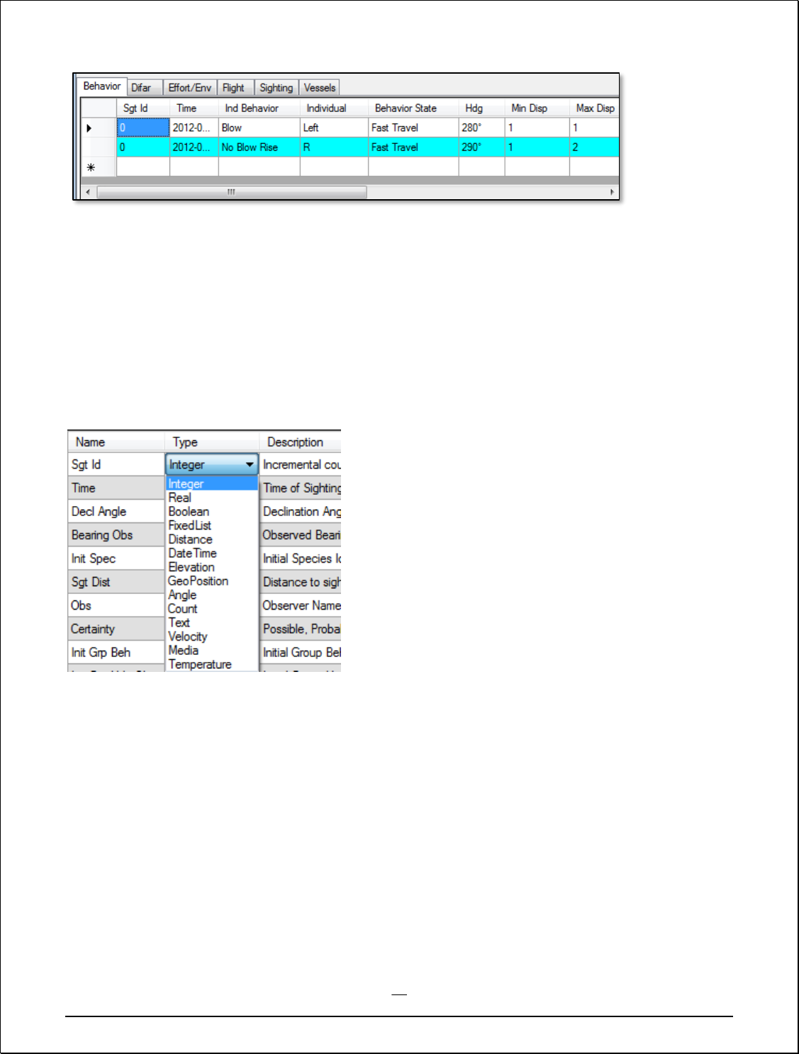
Task: Switch to the Flight tab
Action: click(x=235, y=88)
